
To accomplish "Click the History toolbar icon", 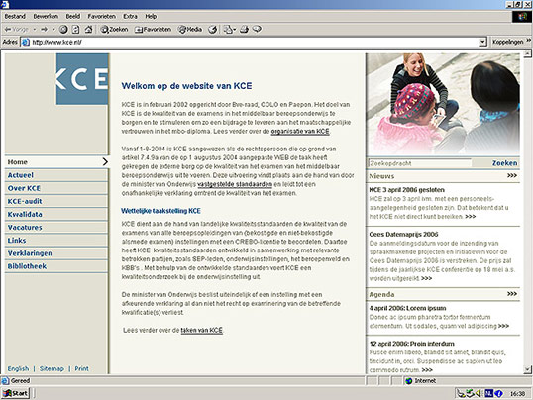I will tap(212, 30).
